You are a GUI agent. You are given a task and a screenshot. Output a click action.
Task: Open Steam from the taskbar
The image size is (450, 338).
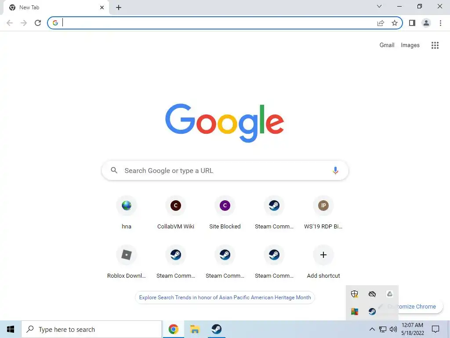pos(217,329)
